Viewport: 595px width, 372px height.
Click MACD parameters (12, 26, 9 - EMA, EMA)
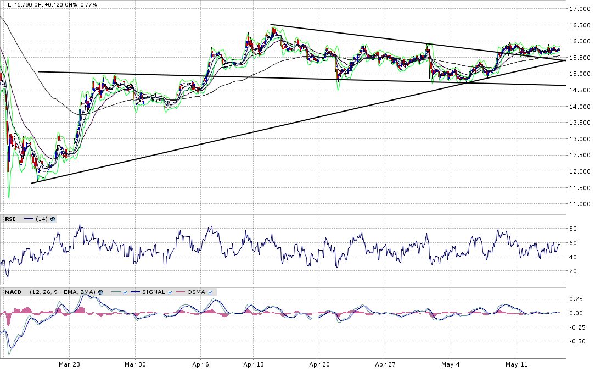point(61,292)
